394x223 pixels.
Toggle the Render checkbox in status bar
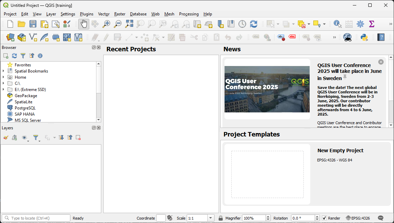pos(324,218)
